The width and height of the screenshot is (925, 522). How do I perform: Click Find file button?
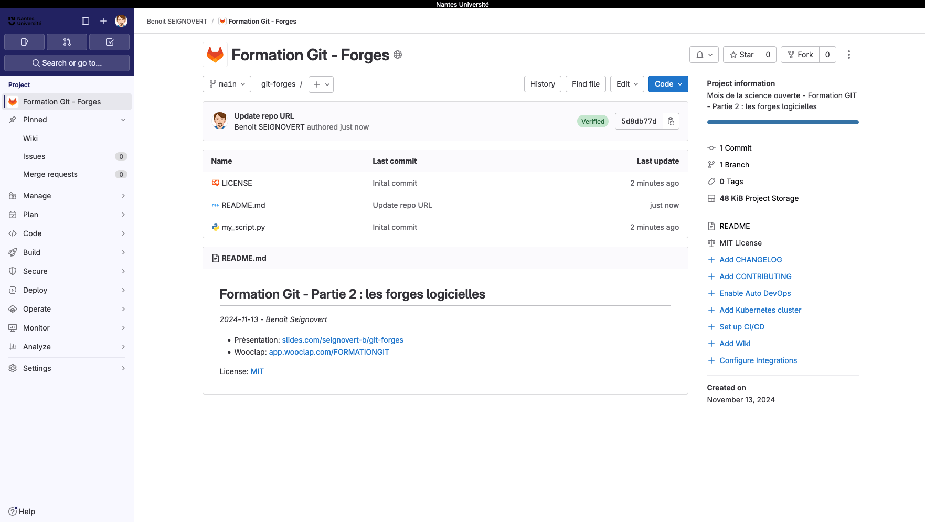tap(586, 84)
